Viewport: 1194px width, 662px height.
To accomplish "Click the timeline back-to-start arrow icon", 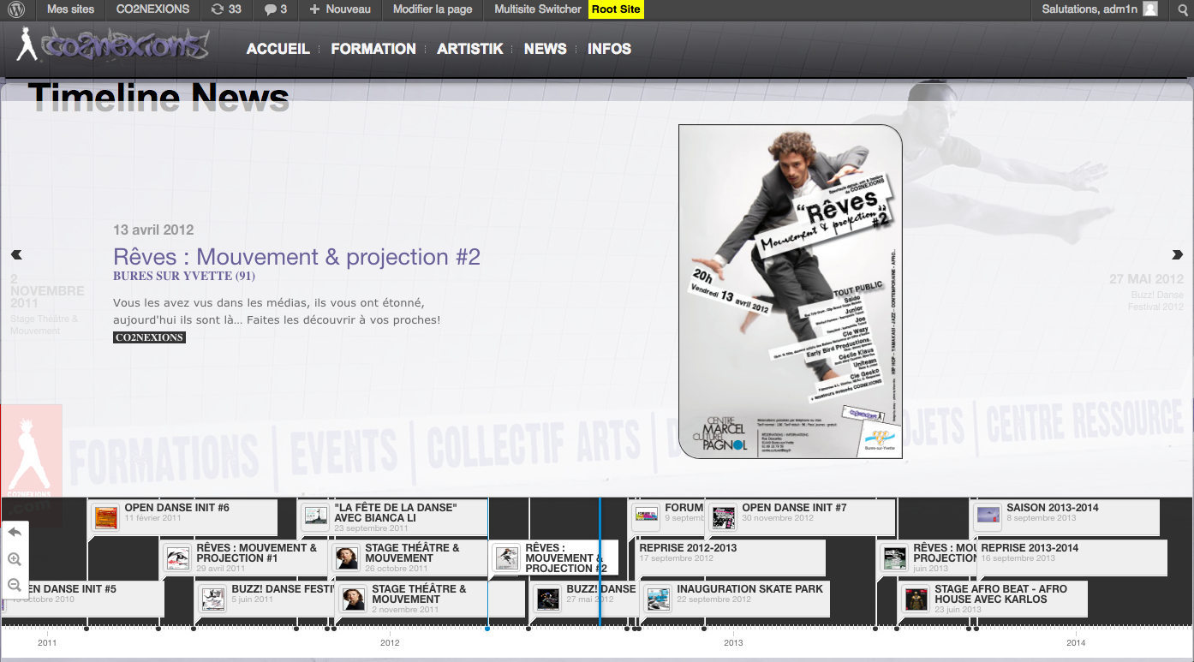I will [x=15, y=532].
